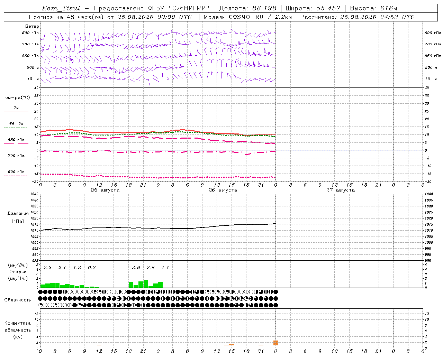Click the 500 гПа dotted legend line
The width and height of the screenshot is (443, 354).
coord(16,176)
